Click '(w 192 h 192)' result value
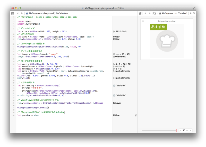 120,32
